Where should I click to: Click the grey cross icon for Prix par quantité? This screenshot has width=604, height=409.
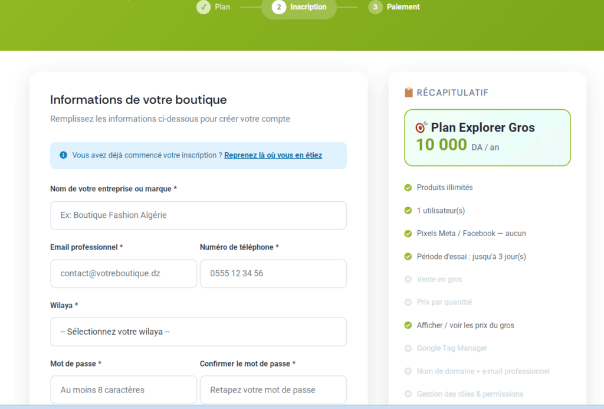(x=408, y=302)
